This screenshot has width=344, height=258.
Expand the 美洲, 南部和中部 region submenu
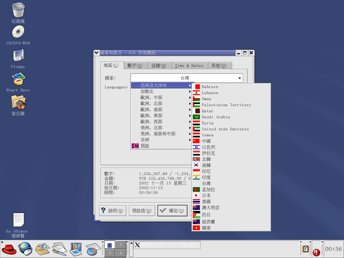161,134
